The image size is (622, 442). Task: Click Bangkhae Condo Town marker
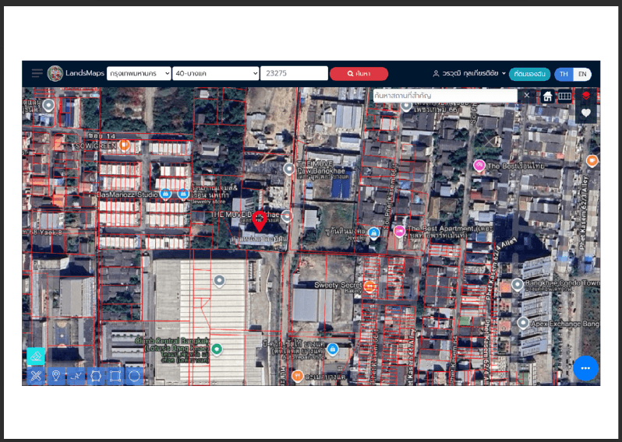(x=517, y=284)
